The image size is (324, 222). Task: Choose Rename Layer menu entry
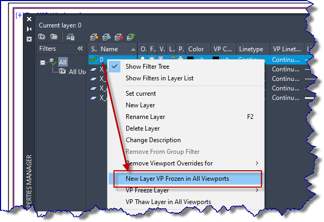tap(186, 117)
